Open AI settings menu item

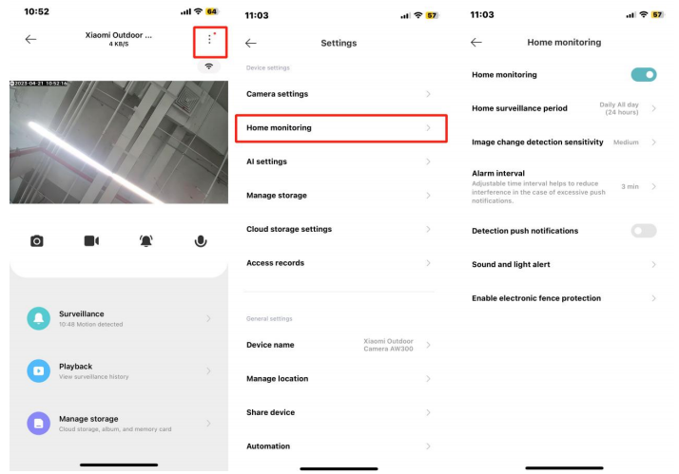(x=339, y=161)
